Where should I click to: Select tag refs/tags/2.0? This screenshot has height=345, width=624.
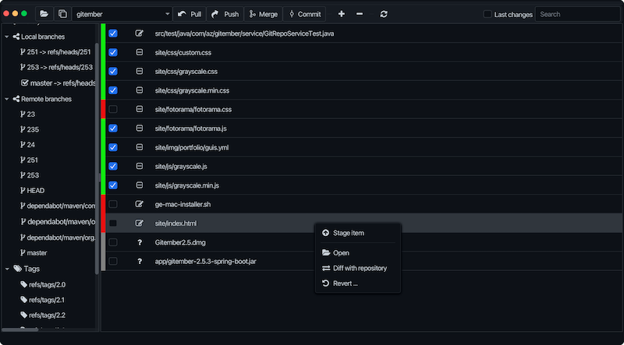pos(43,284)
